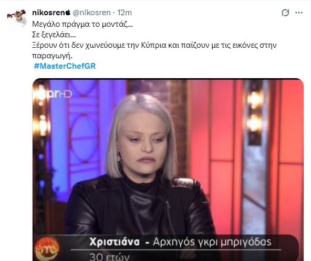Image resolution: width=311 pixels, height=261 pixels.
Task: Click the slashed-circle icon beside the menu
Action: pyautogui.click(x=285, y=13)
